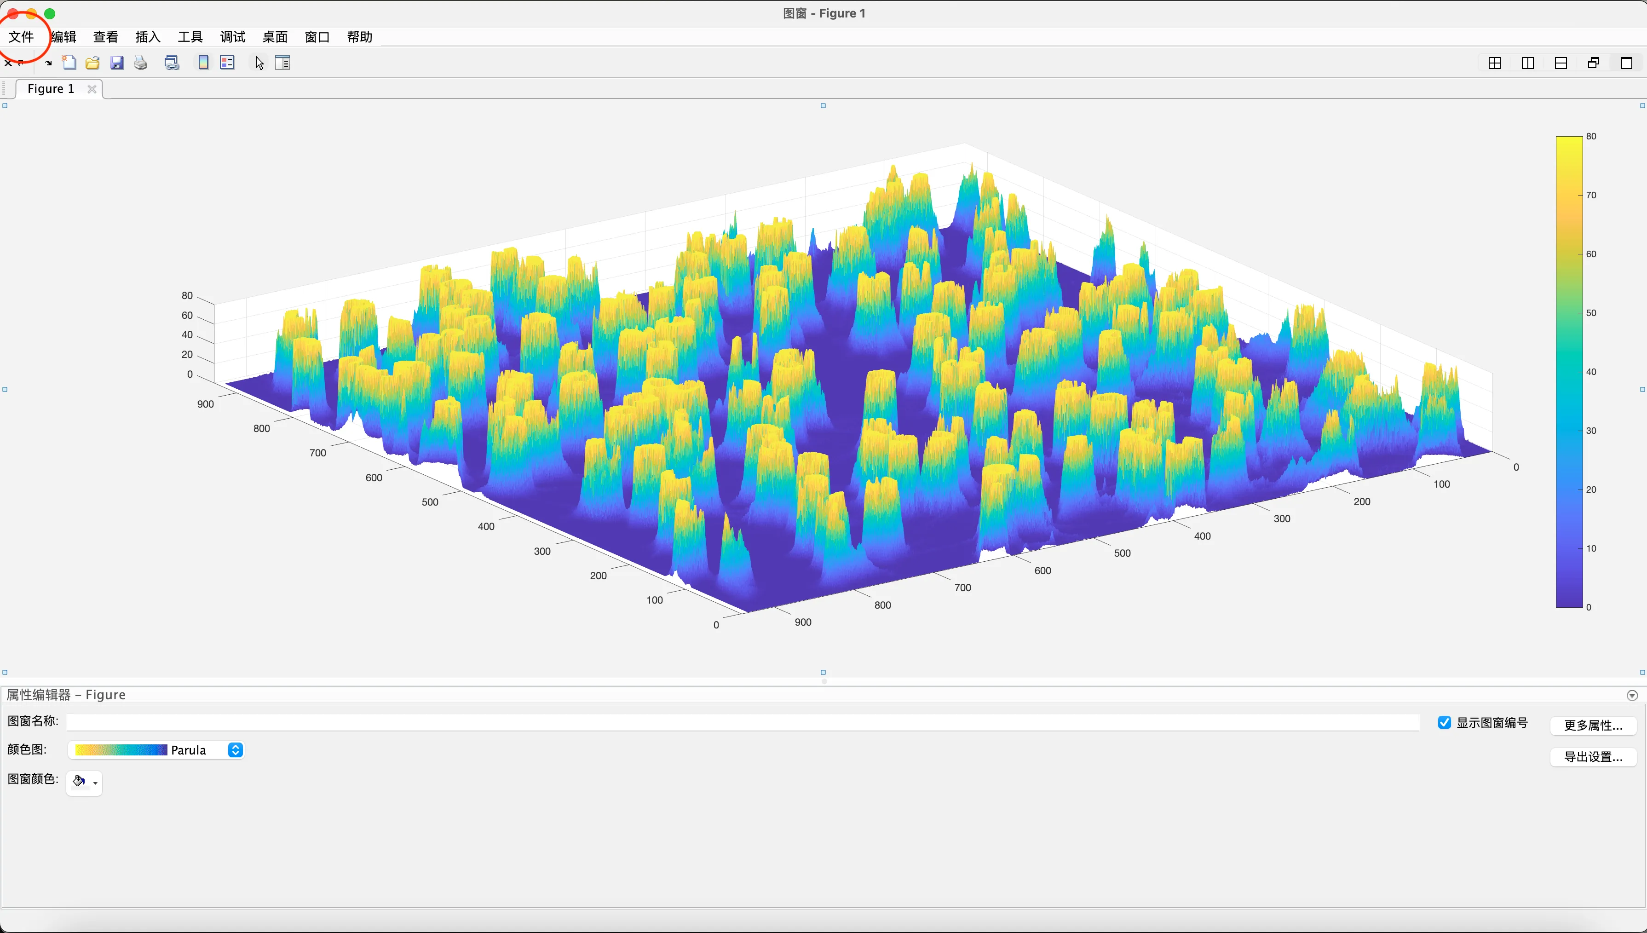The width and height of the screenshot is (1647, 933).
Task: Click the Link/Unlink Plot toolbar icon
Action: click(172, 63)
